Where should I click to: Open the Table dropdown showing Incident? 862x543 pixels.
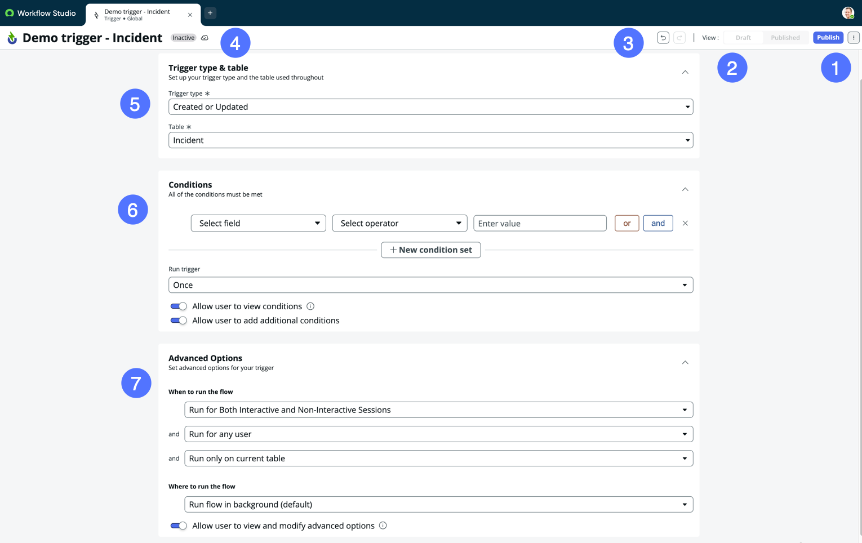coord(430,140)
